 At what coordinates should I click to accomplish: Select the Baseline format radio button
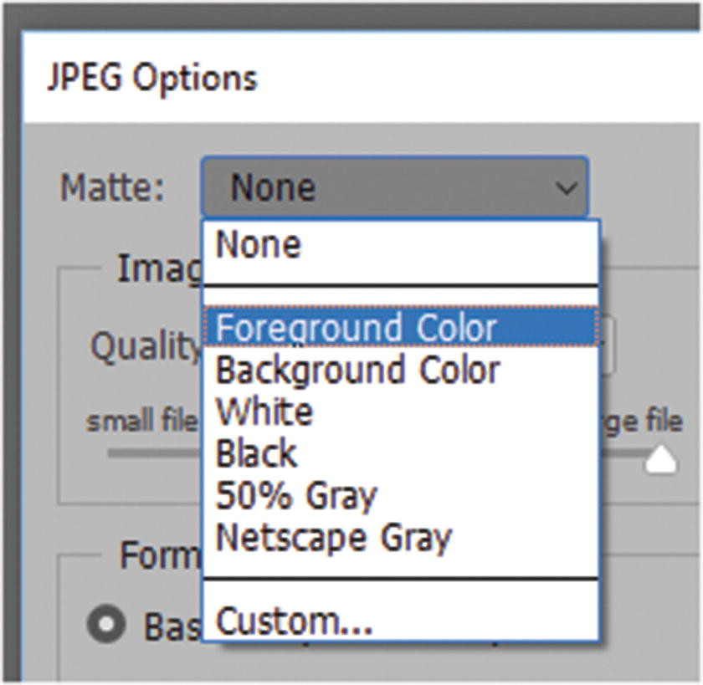[x=108, y=623]
